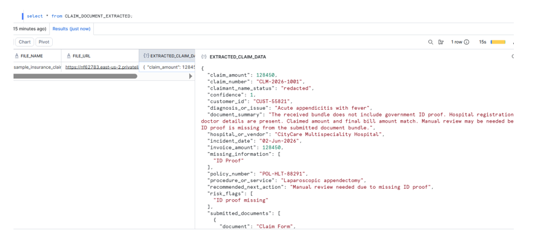
Task: Click the text type icon beside FILE_URL
Action: click(x=69, y=56)
